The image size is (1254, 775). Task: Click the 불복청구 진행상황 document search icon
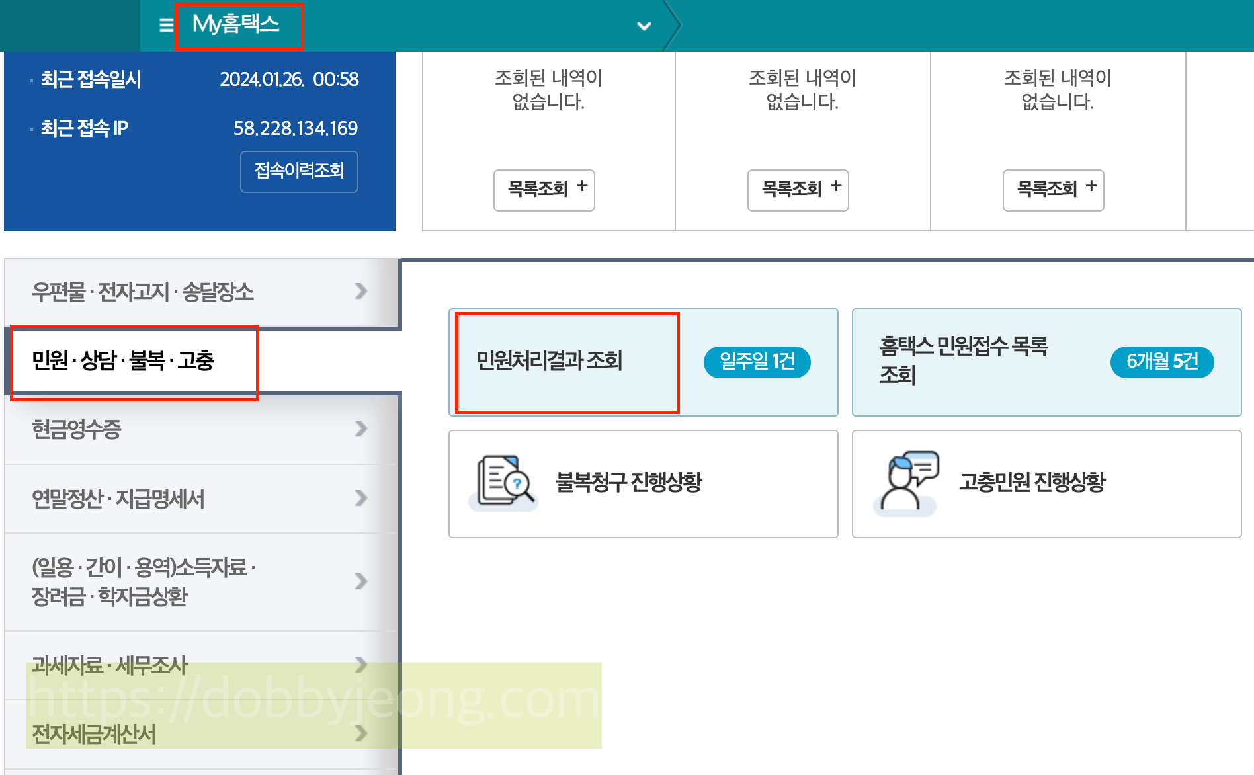[x=504, y=483]
